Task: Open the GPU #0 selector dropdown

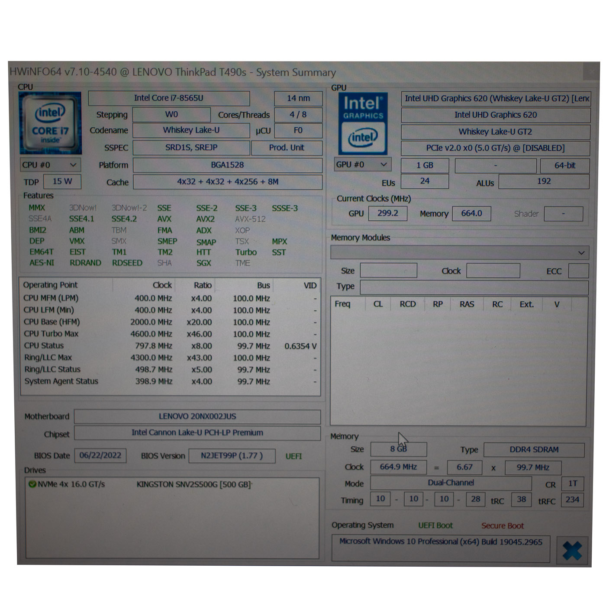Action: [362, 164]
